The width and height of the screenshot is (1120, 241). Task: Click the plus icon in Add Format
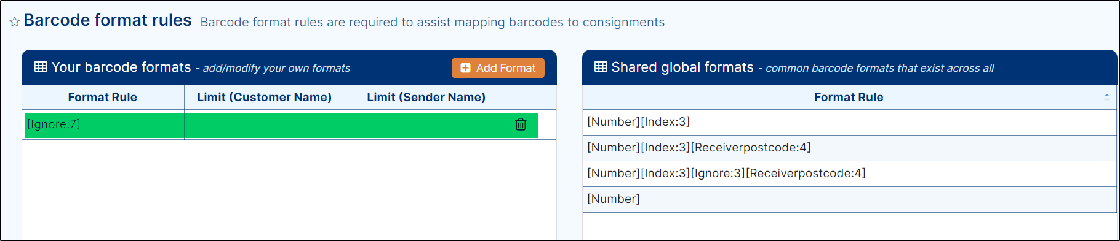pyautogui.click(x=466, y=68)
